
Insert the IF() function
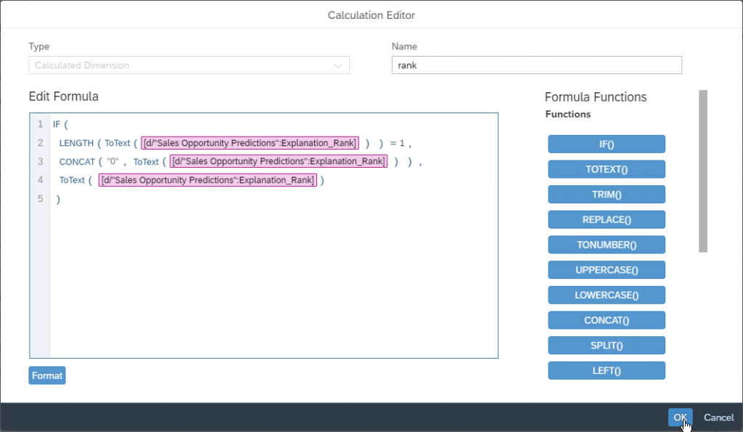click(x=607, y=144)
